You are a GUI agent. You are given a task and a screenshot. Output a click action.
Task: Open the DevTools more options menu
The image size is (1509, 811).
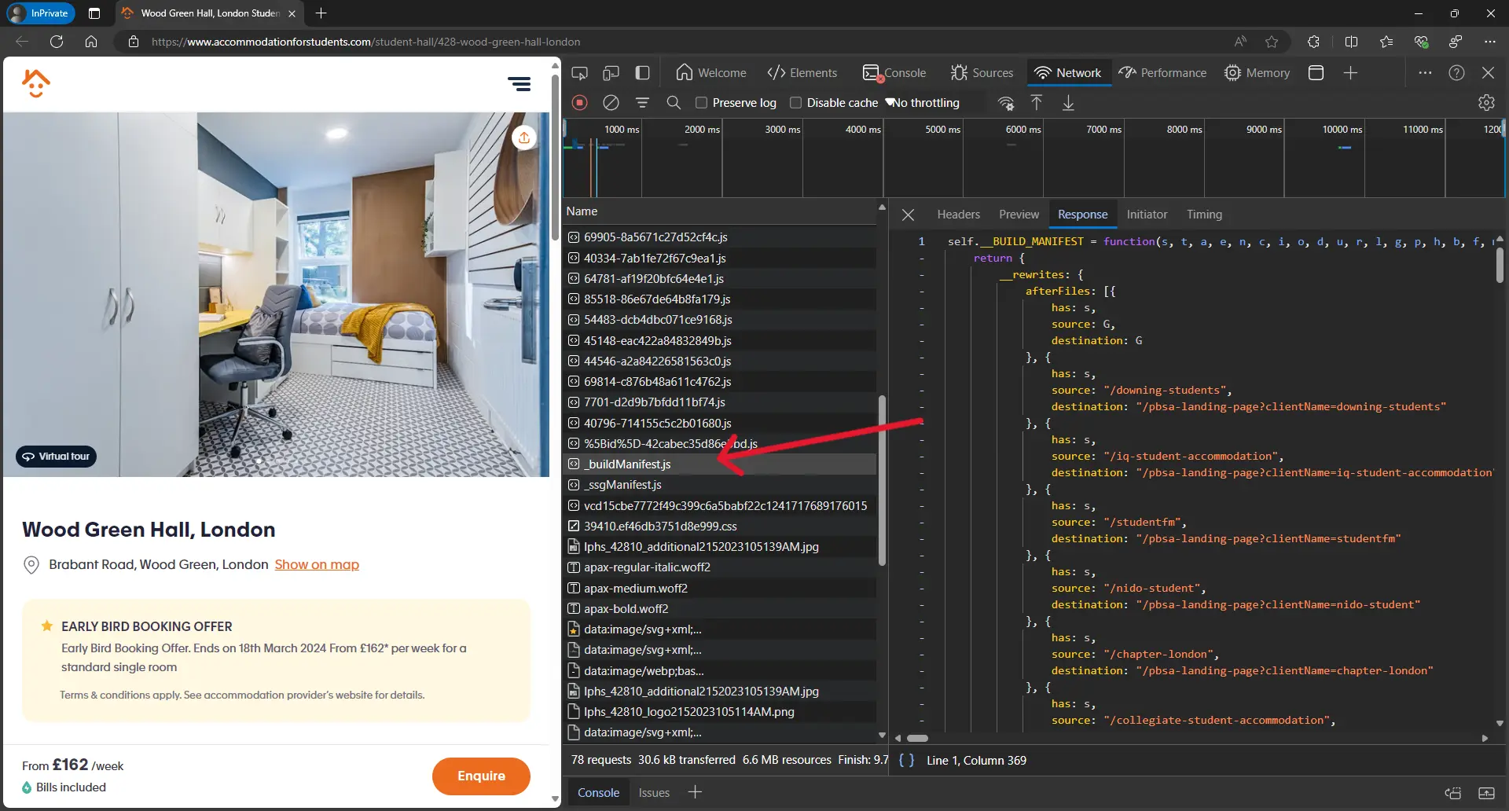(x=1426, y=72)
